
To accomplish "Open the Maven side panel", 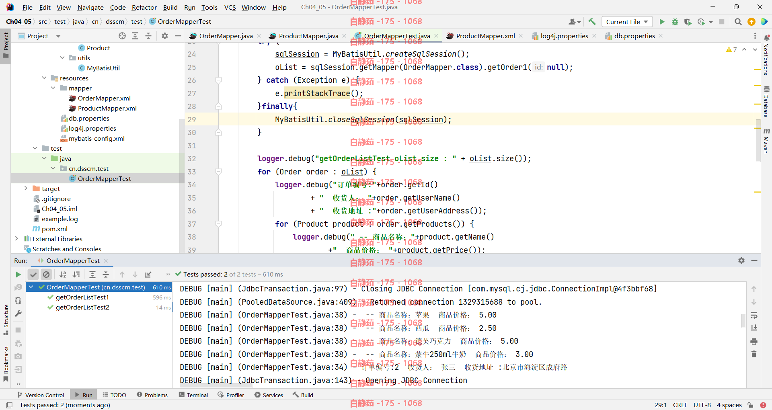I will coord(766,141).
